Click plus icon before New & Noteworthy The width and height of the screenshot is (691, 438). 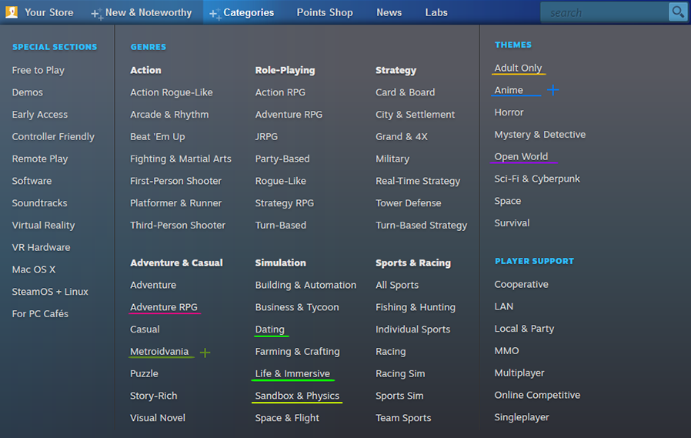[x=95, y=14]
